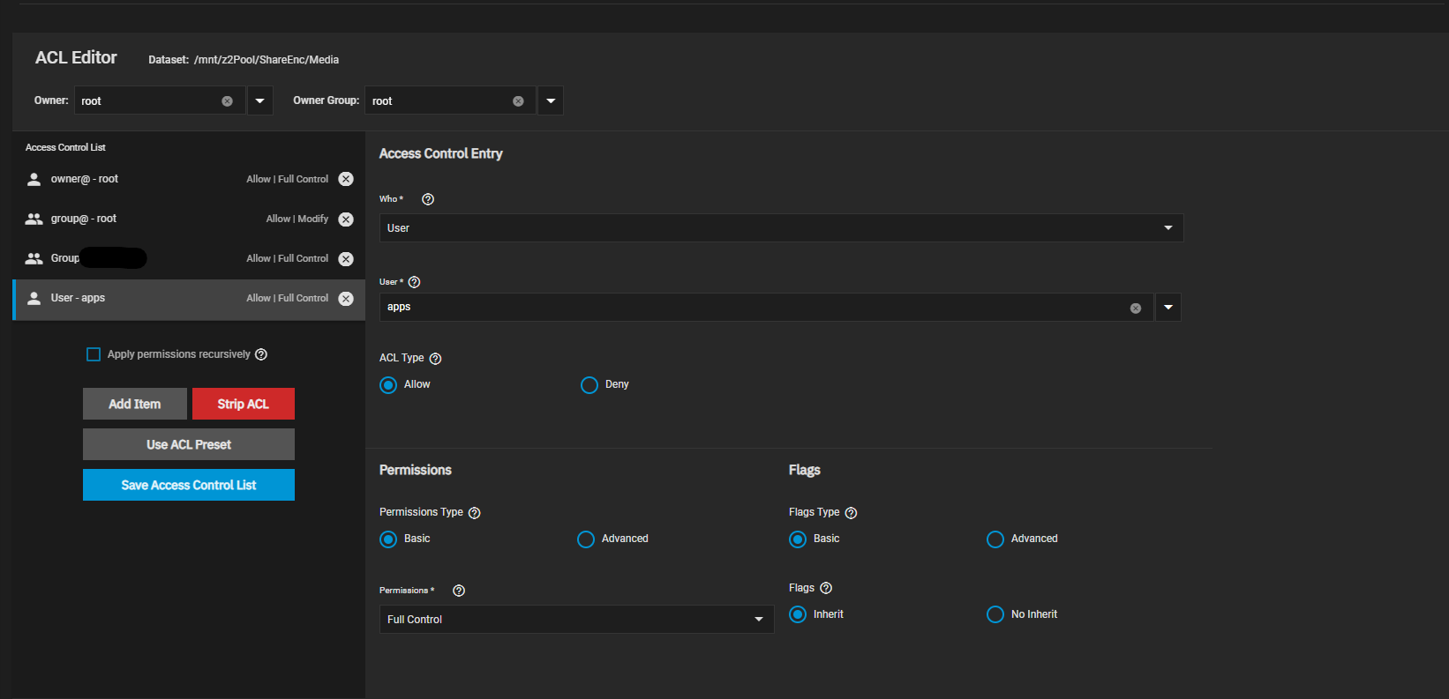The height and width of the screenshot is (699, 1449).
Task: Open the Permissions dropdown showing Full Control
Action: tap(576, 619)
